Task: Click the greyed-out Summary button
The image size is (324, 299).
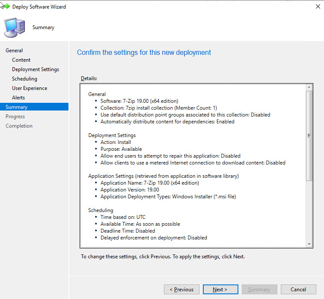Action: (x=259, y=290)
